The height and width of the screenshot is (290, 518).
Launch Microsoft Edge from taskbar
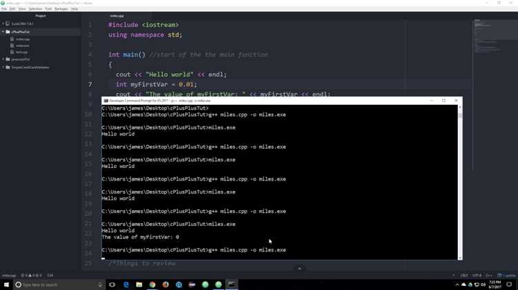pos(126,284)
